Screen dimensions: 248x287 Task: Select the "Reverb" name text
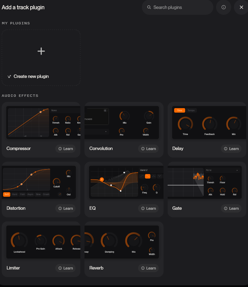(96, 268)
